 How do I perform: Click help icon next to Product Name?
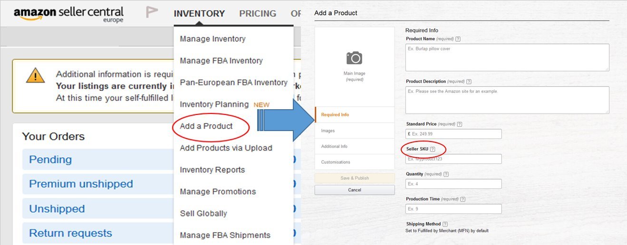pyautogui.click(x=458, y=39)
